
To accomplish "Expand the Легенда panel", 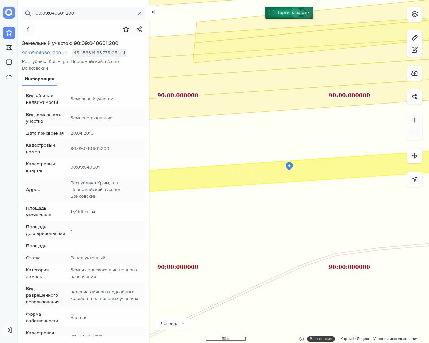I will [172, 323].
